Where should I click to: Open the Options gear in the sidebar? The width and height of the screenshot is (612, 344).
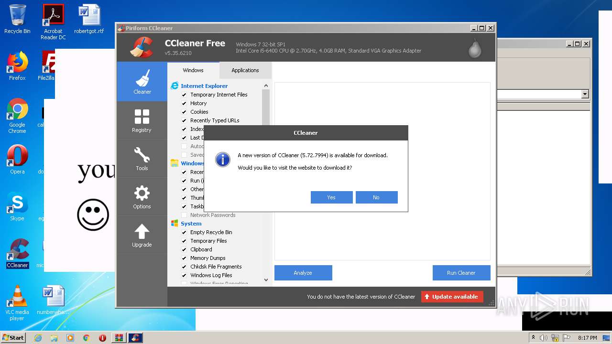[142, 197]
